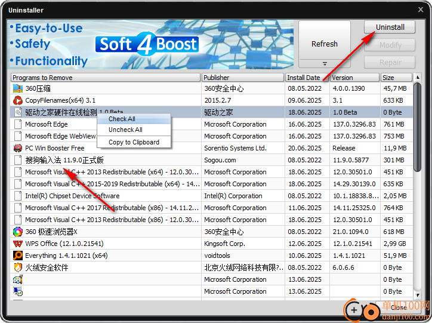The image size is (432, 323).
Task: Select 搜狗输入法 11.9.0正式版 entry
Action: click(x=64, y=160)
